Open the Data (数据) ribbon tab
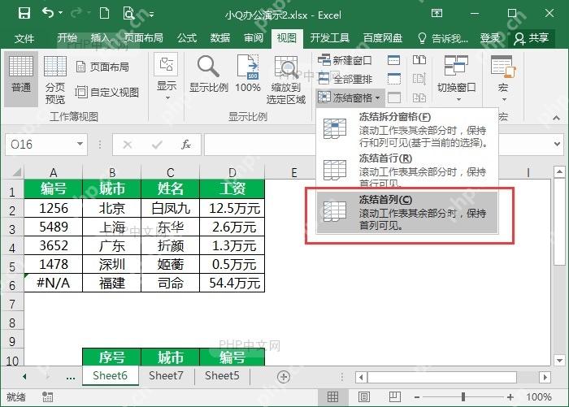This screenshot has width=569, height=407. pyautogui.click(x=220, y=37)
